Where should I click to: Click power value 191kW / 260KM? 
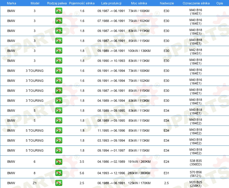[139, 162]
